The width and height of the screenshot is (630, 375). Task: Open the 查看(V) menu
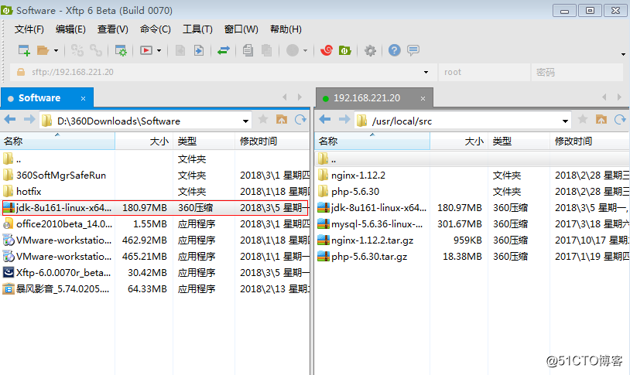click(x=112, y=29)
